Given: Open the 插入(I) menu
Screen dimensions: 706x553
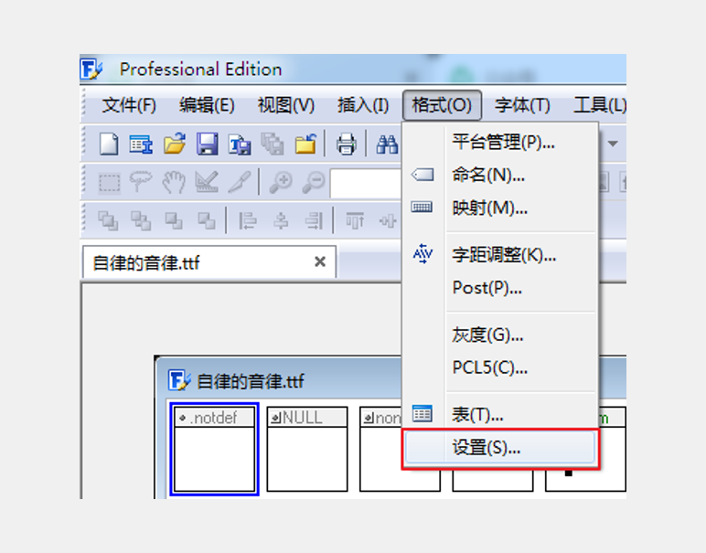Looking at the screenshot, I should pos(363,106).
